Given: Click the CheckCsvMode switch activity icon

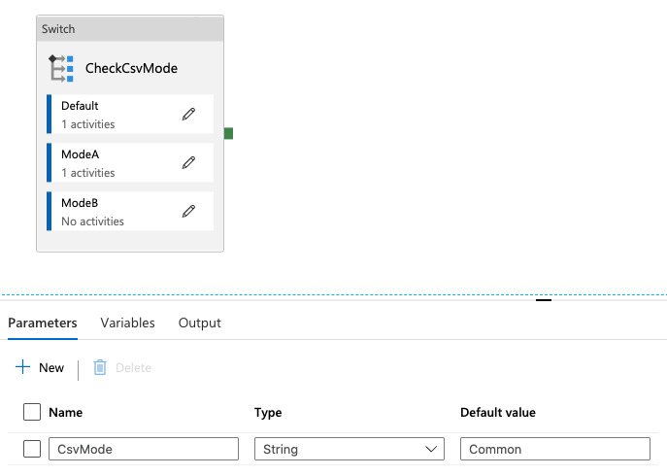Looking at the screenshot, I should click(62, 69).
